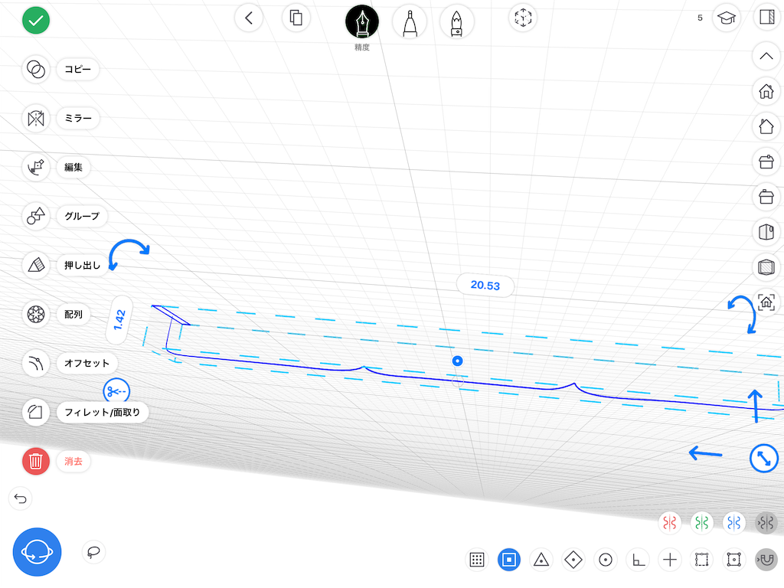Screen dimensions: 784x588
Task: Toggle the red symmetry axis button
Action: click(670, 523)
